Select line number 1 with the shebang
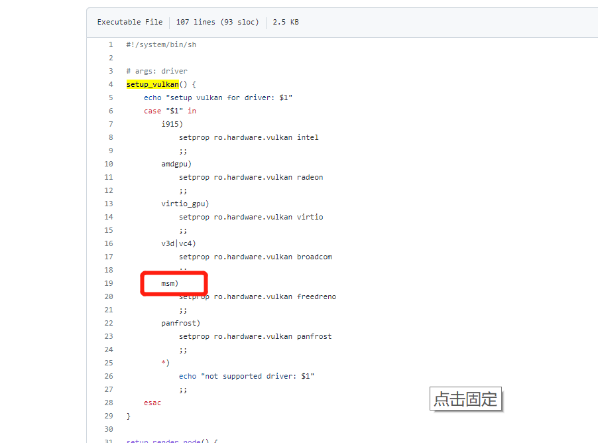 point(111,44)
